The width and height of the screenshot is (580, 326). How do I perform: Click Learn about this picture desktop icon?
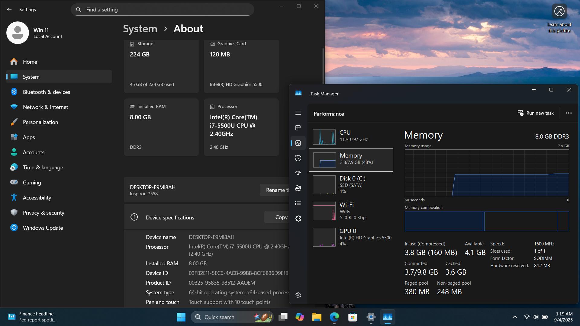point(559,18)
